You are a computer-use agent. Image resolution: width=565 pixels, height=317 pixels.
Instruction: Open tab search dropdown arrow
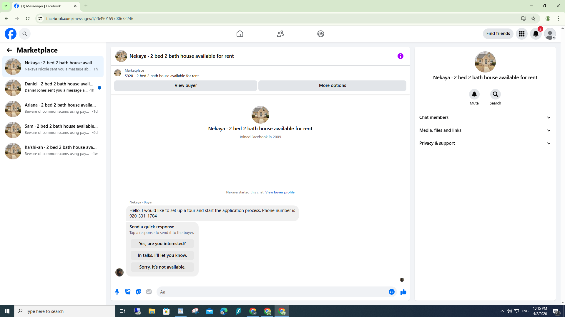6,6
